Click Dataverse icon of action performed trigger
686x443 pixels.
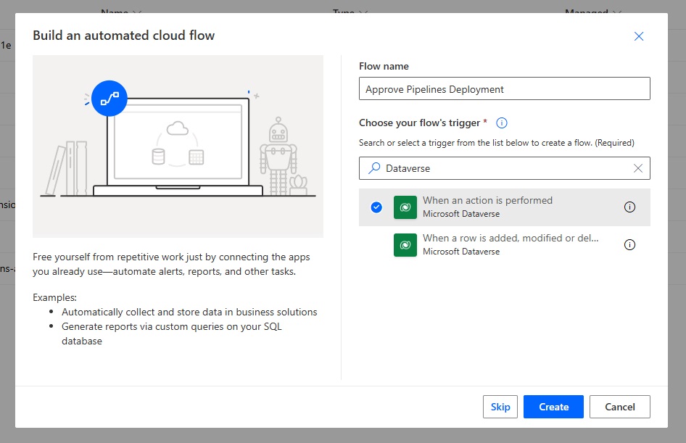coord(405,207)
